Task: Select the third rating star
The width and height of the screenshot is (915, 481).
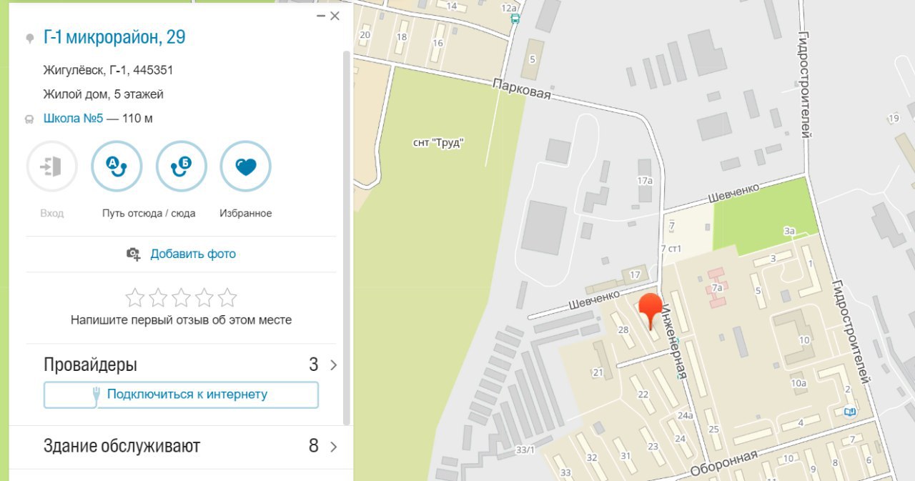Action: (x=181, y=297)
